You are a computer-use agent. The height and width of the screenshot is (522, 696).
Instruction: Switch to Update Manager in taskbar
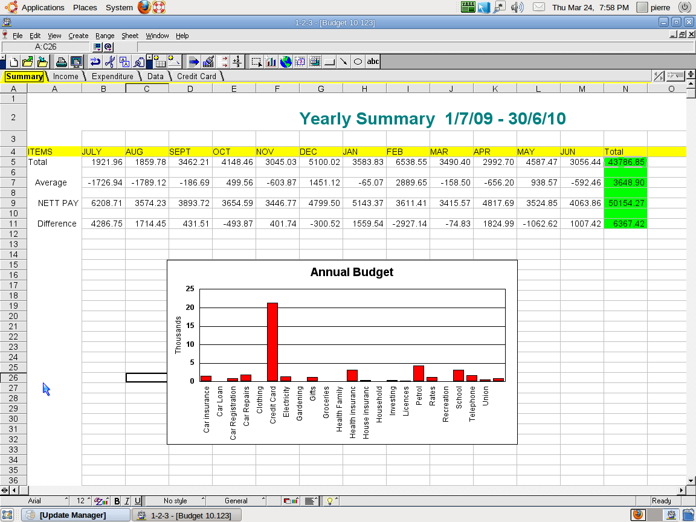coord(72,515)
